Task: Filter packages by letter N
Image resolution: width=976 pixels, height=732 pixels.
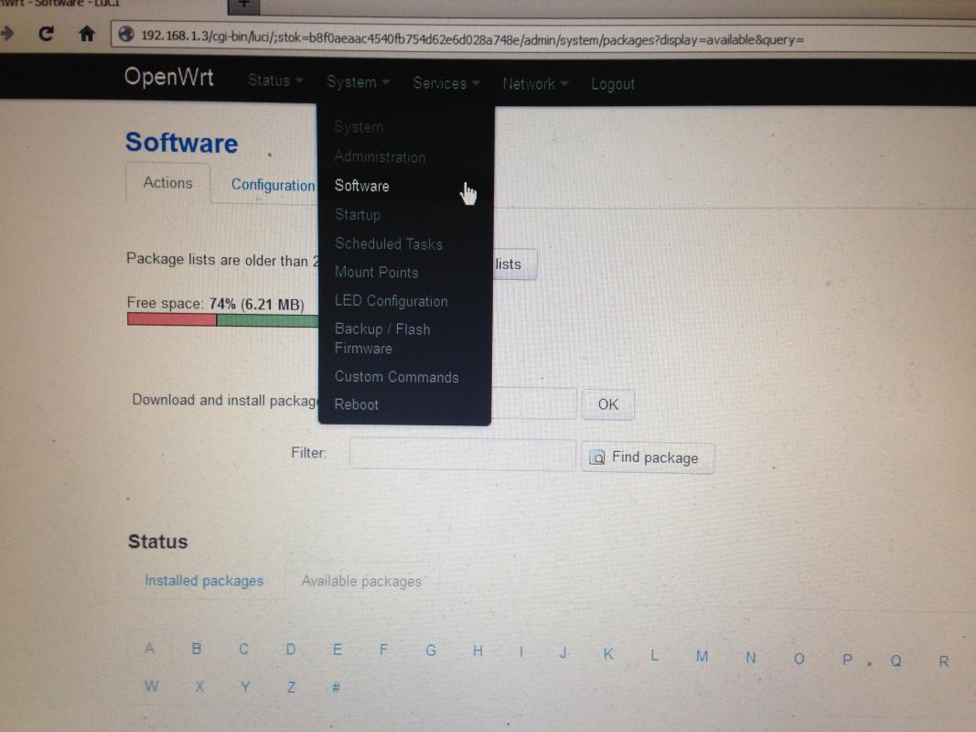Action: point(751,657)
